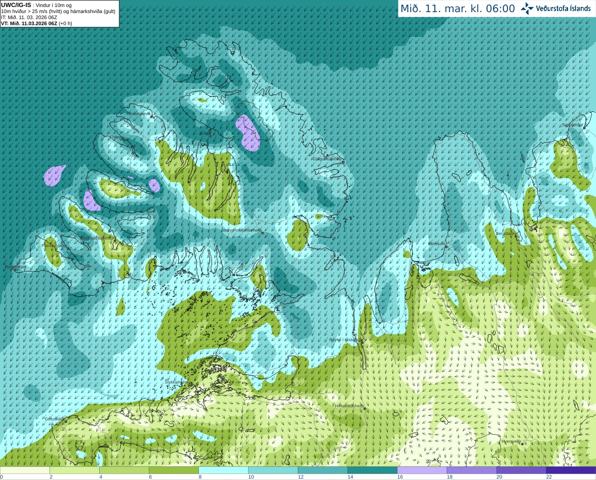The width and height of the screenshot is (596, 480).
Task: Click the legend value 22
Action: [x=549, y=477]
